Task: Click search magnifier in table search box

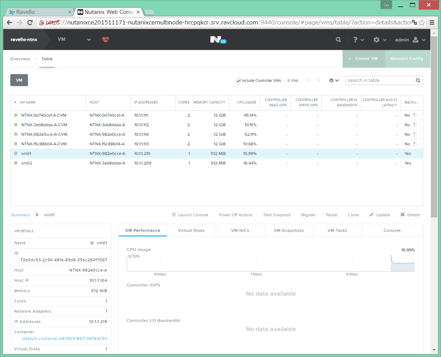Action: tap(418, 80)
